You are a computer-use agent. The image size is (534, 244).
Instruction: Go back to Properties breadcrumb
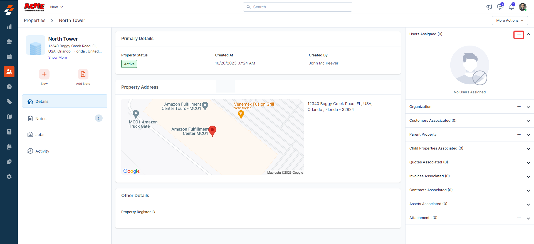click(x=34, y=21)
